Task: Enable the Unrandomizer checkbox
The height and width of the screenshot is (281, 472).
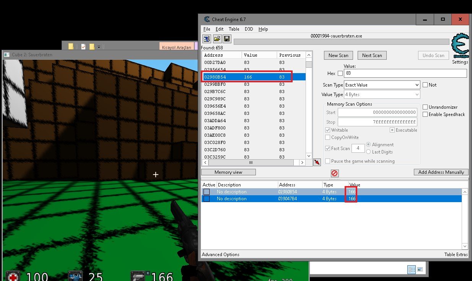Action: point(425,107)
